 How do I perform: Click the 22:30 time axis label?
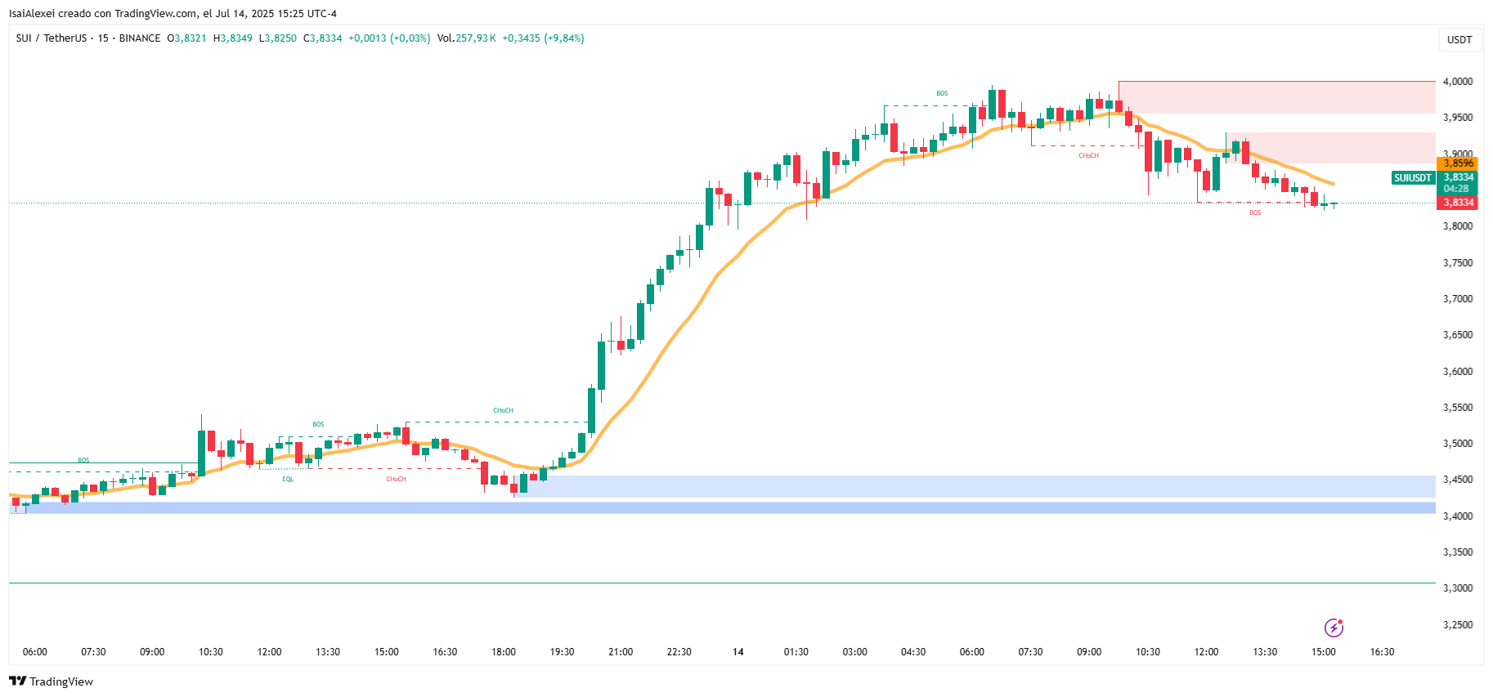679,652
